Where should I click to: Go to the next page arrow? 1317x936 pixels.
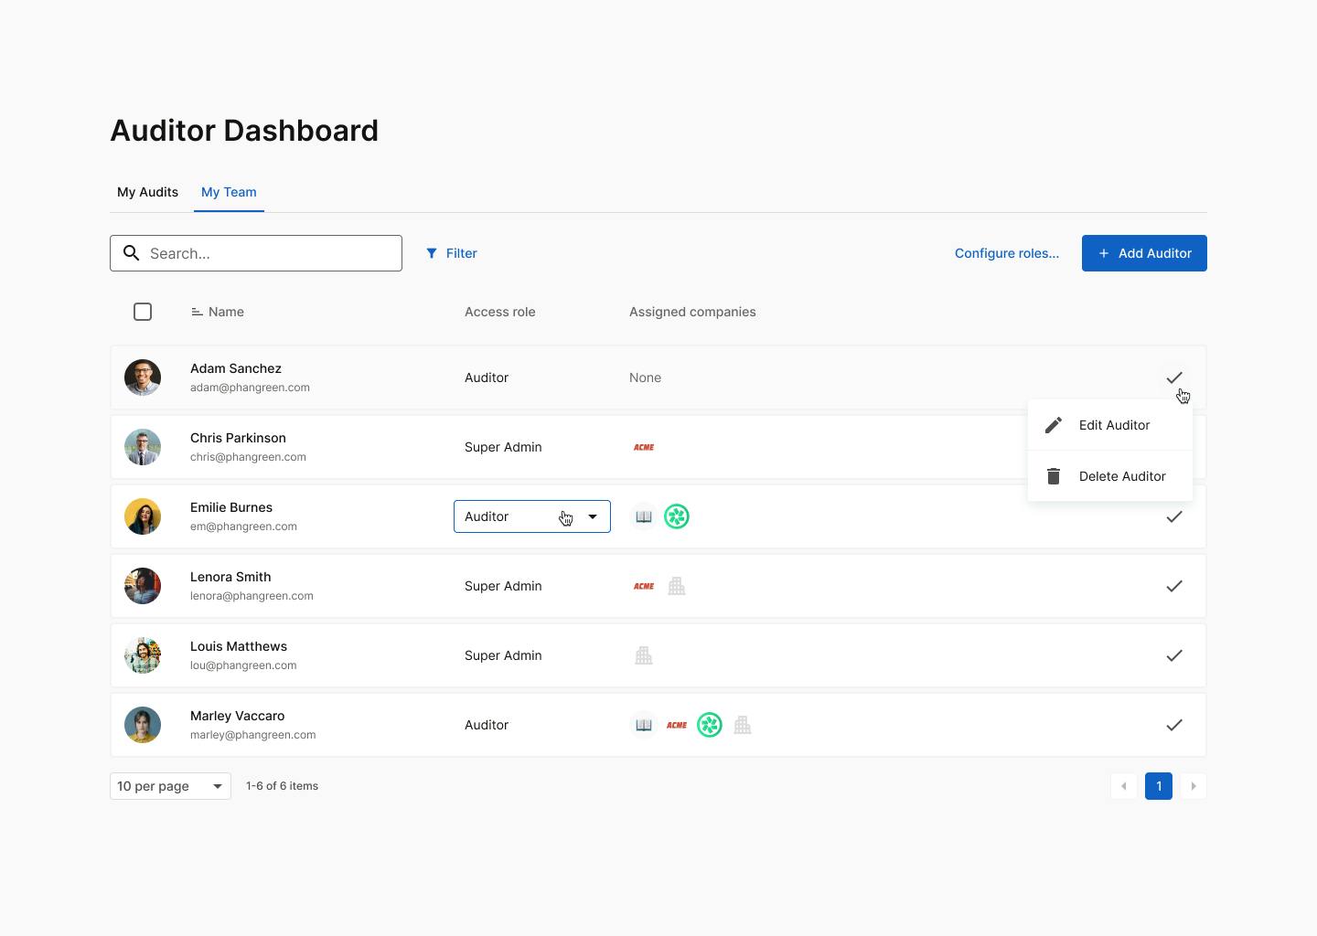click(1194, 786)
